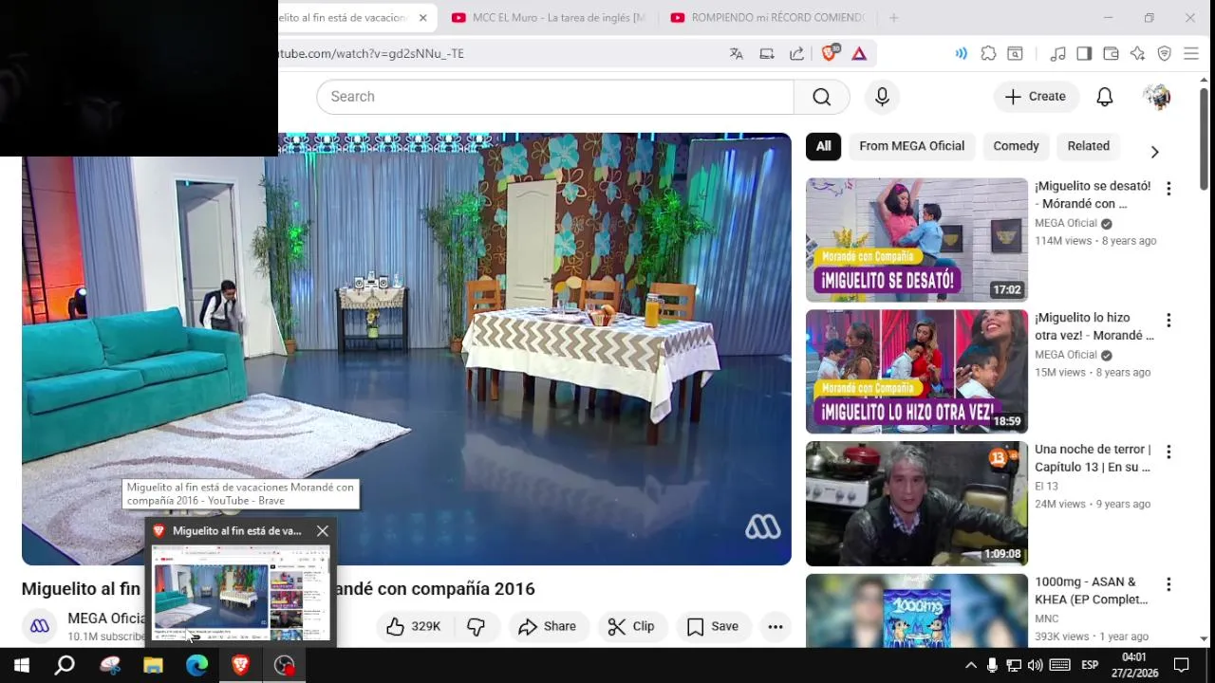This screenshot has height=683, width=1215.
Task: Close the Miguelito al fin browser tab
Action: pyautogui.click(x=422, y=17)
